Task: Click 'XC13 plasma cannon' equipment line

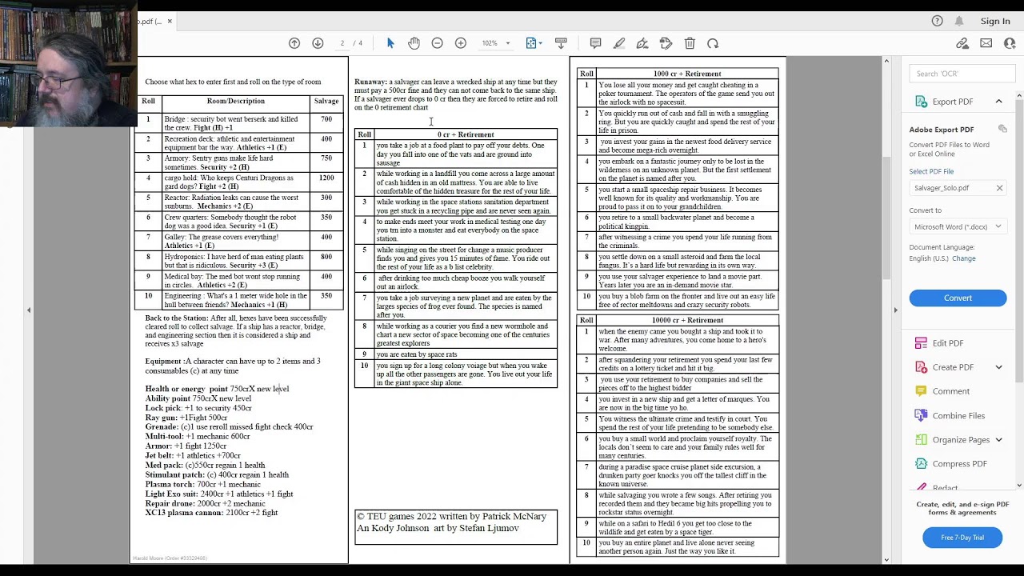Action: point(211,513)
